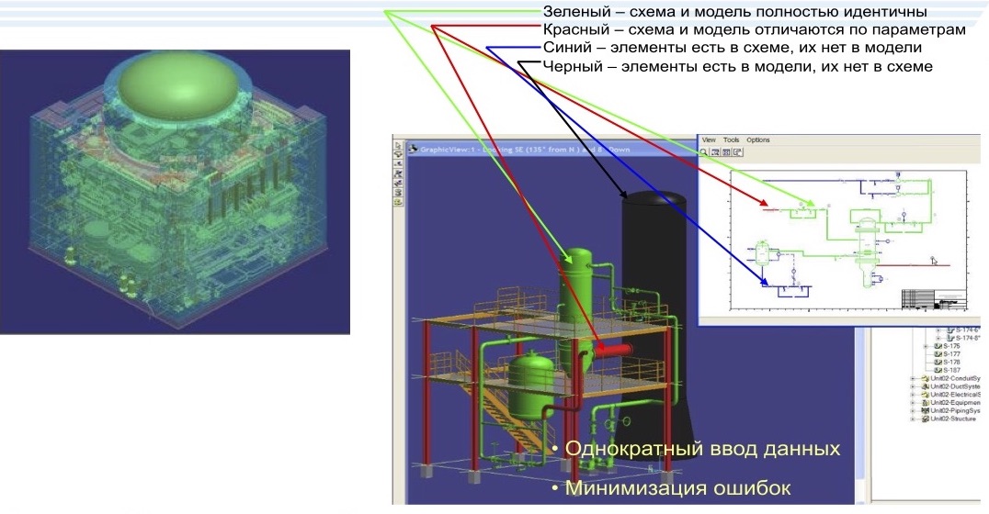Screen dimensions: 989x514
Task: Select Unit02-Equipment in the tree
Action: click(x=956, y=403)
